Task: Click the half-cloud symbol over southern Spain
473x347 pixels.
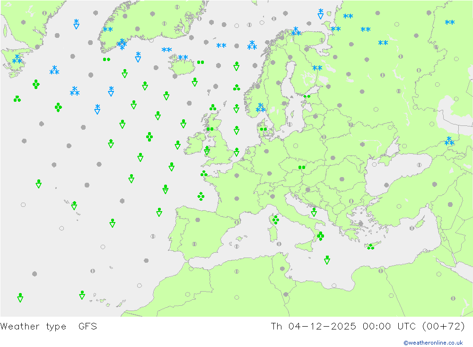Action: (x=194, y=244)
